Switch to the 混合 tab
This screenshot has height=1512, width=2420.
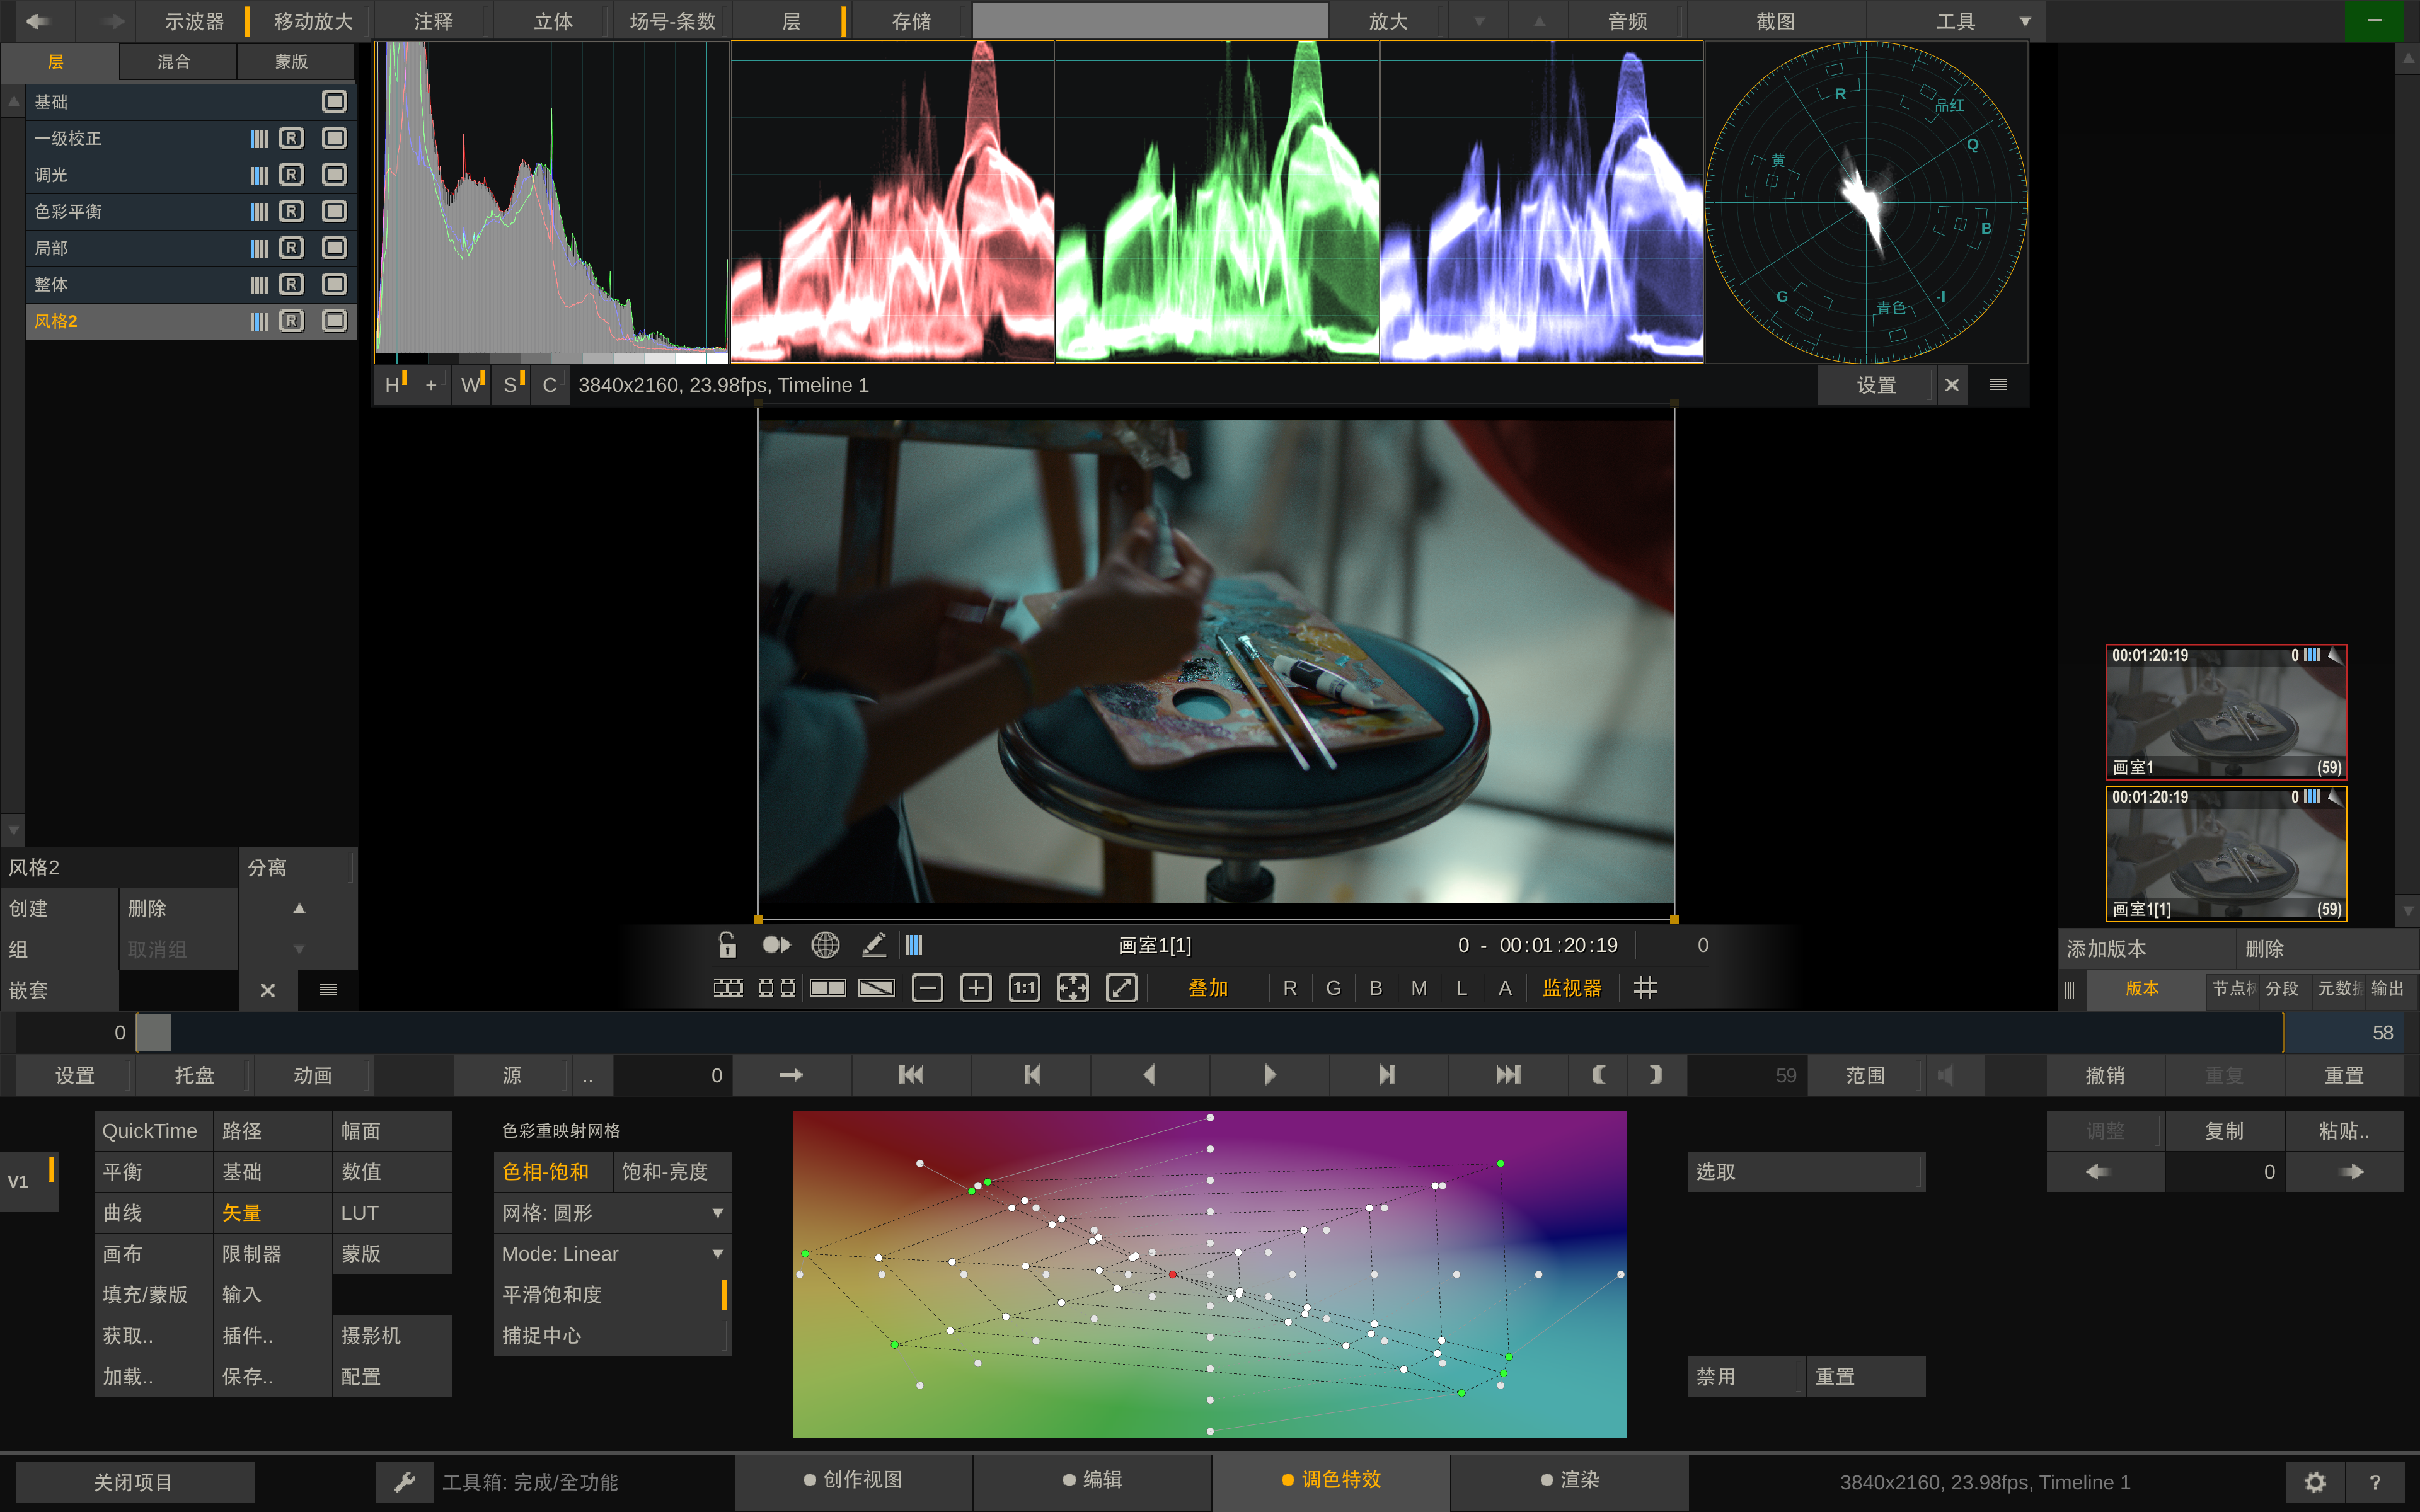(x=174, y=62)
